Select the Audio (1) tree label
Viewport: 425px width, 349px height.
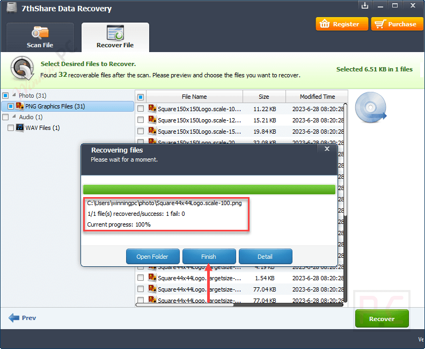point(31,117)
